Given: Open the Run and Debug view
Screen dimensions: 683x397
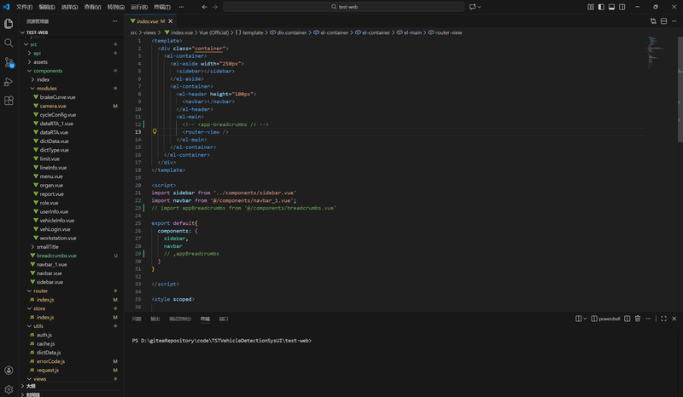Looking at the screenshot, I should [9, 82].
